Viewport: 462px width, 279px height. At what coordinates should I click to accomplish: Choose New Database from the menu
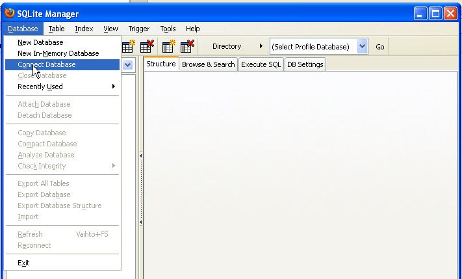pos(62,42)
